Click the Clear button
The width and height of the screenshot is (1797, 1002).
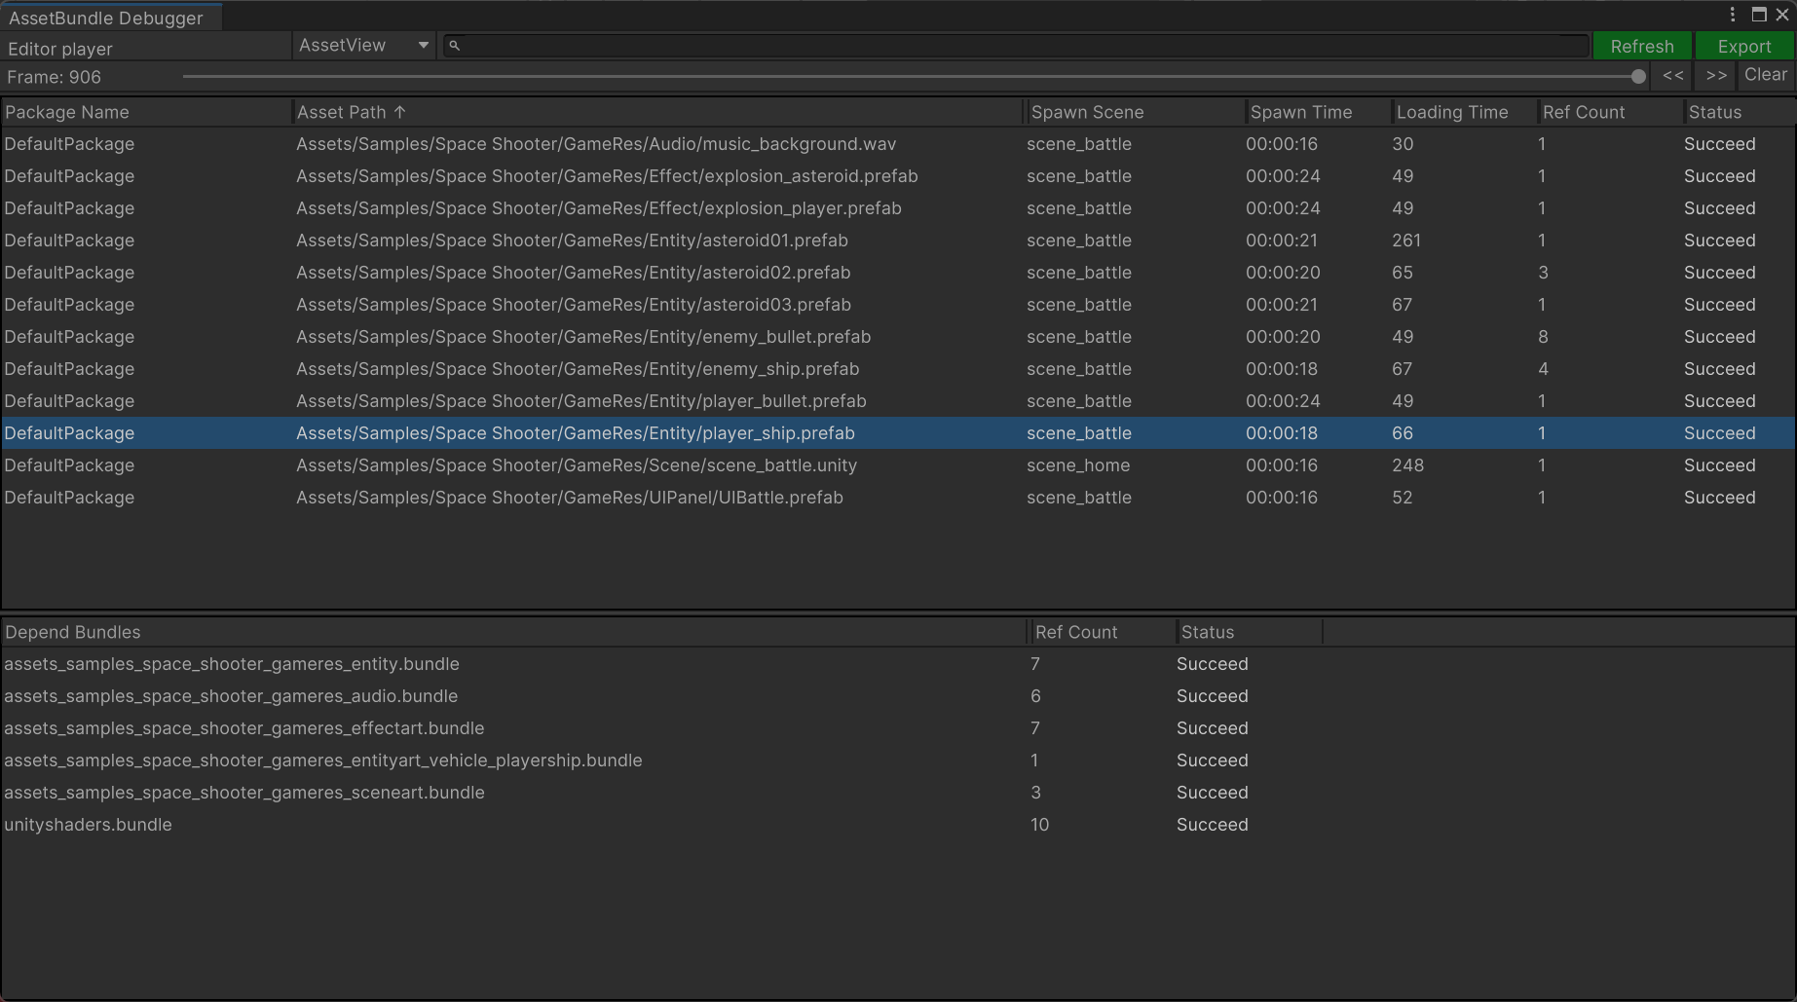point(1766,75)
